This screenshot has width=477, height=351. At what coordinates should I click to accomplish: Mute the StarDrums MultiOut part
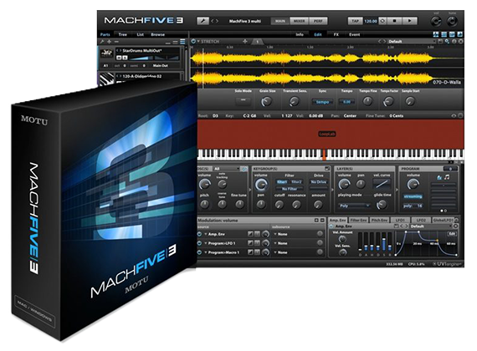[119, 58]
